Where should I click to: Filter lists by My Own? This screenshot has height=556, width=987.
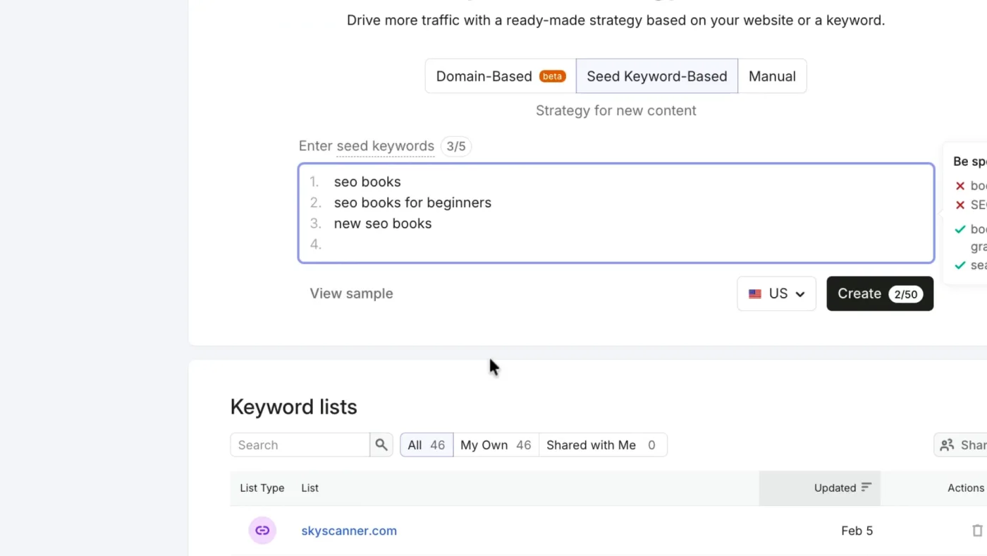click(496, 445)
